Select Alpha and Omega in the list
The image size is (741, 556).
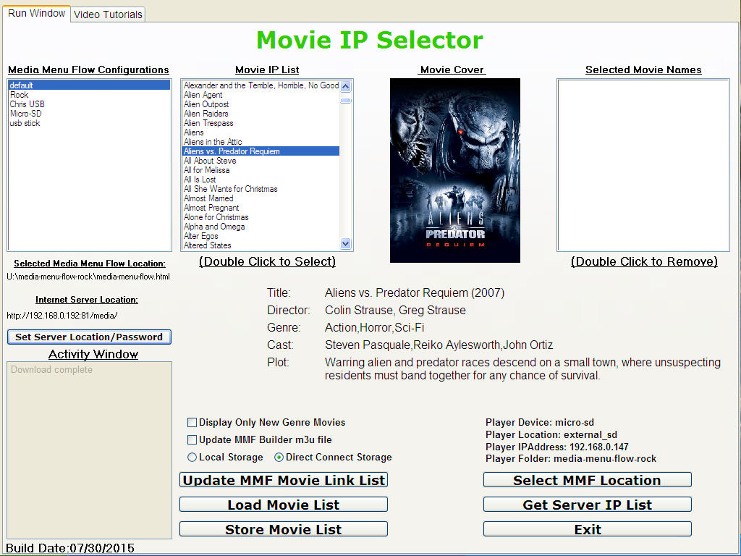tap(261, 227)
